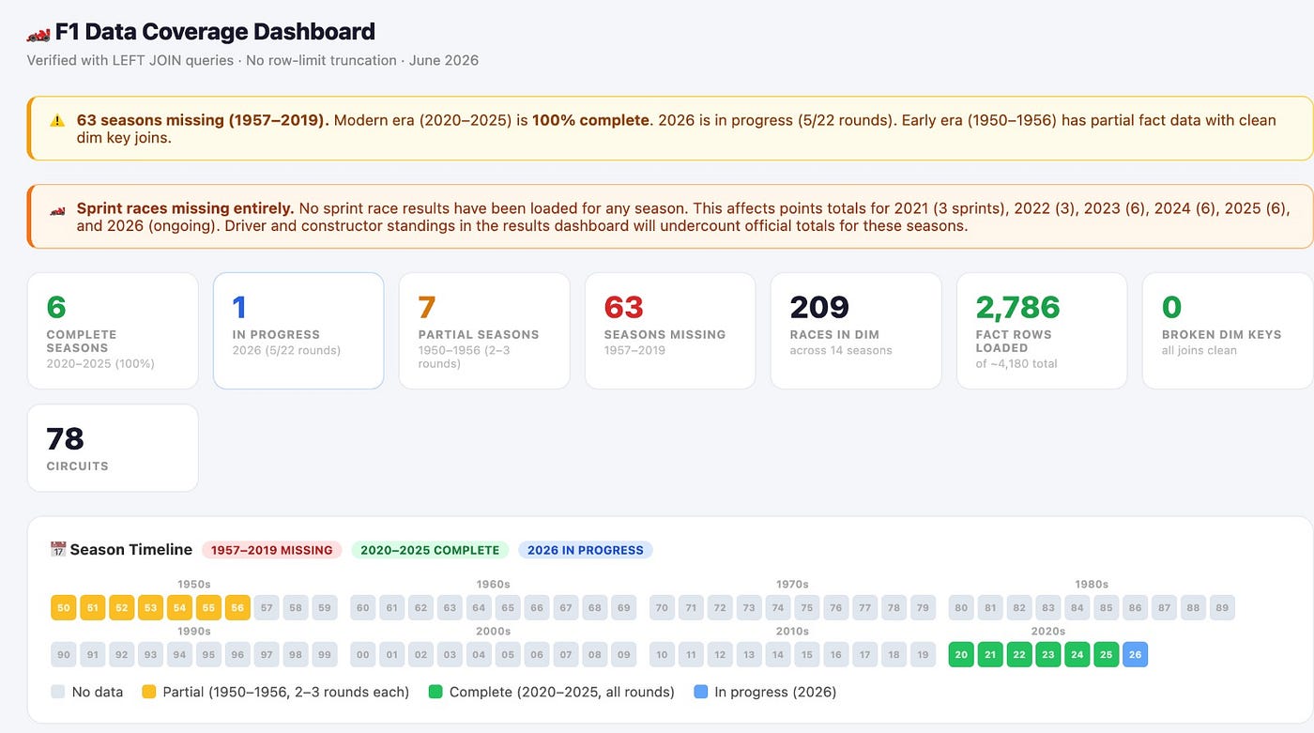Click the grey No data legend swatch
The width and height of the screenshot is (1314, 733).
(58, 693)
